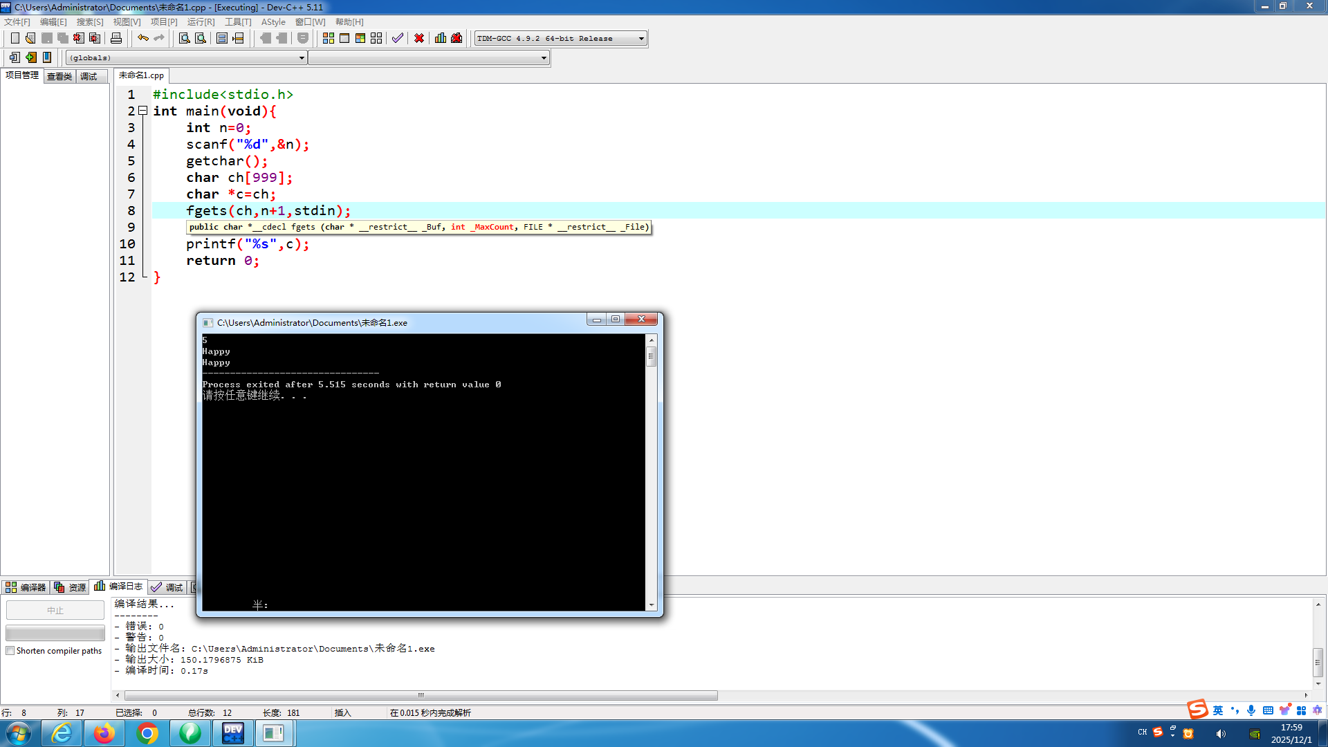The image size is (1328, 747).
Task: Click the red X stop execution icon
Action: coord(419,38)
